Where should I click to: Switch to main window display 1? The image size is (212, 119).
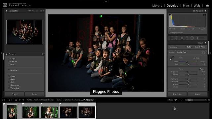click(4, 100)
